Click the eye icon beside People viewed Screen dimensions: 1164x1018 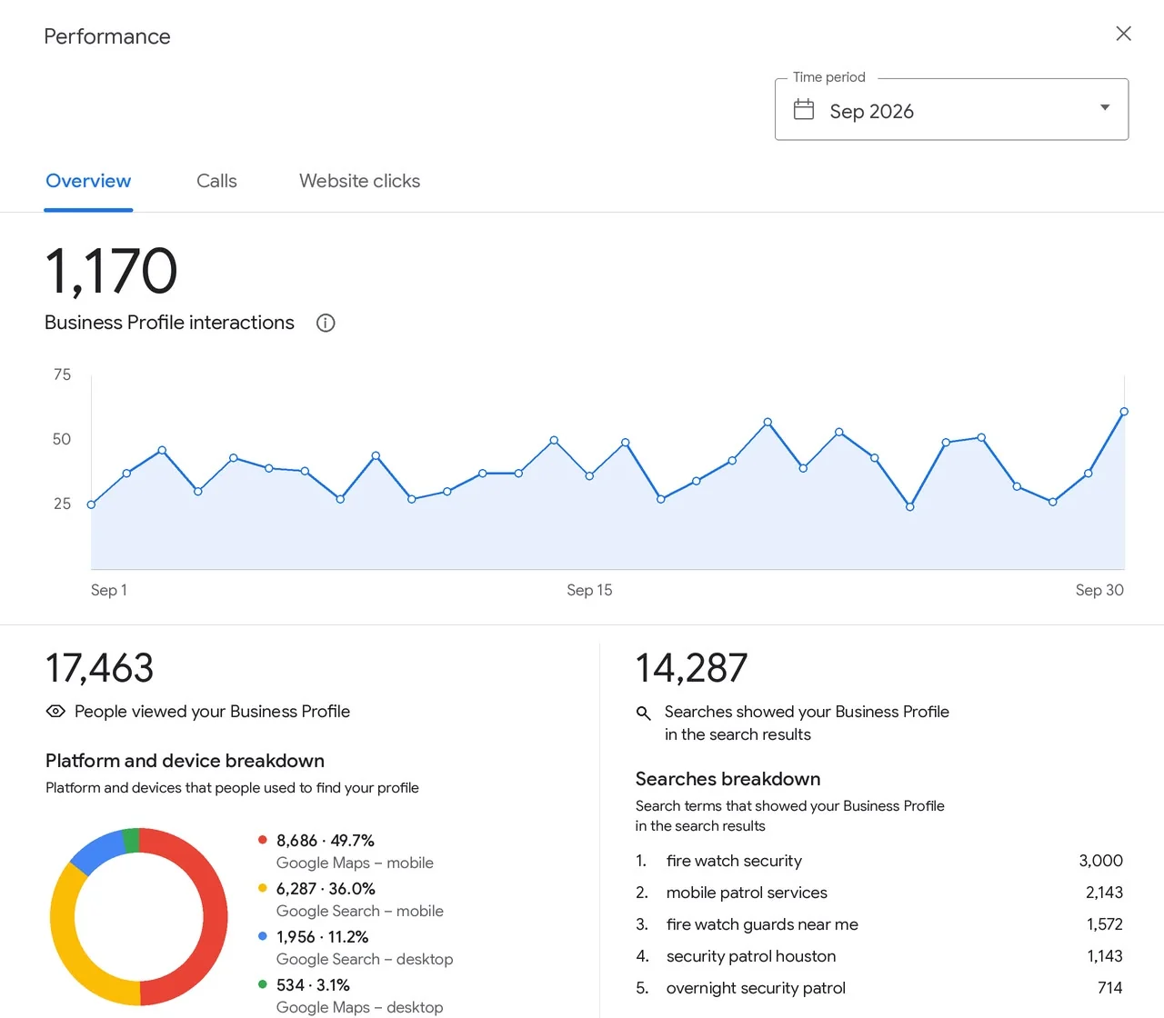[x=55, y=712]
